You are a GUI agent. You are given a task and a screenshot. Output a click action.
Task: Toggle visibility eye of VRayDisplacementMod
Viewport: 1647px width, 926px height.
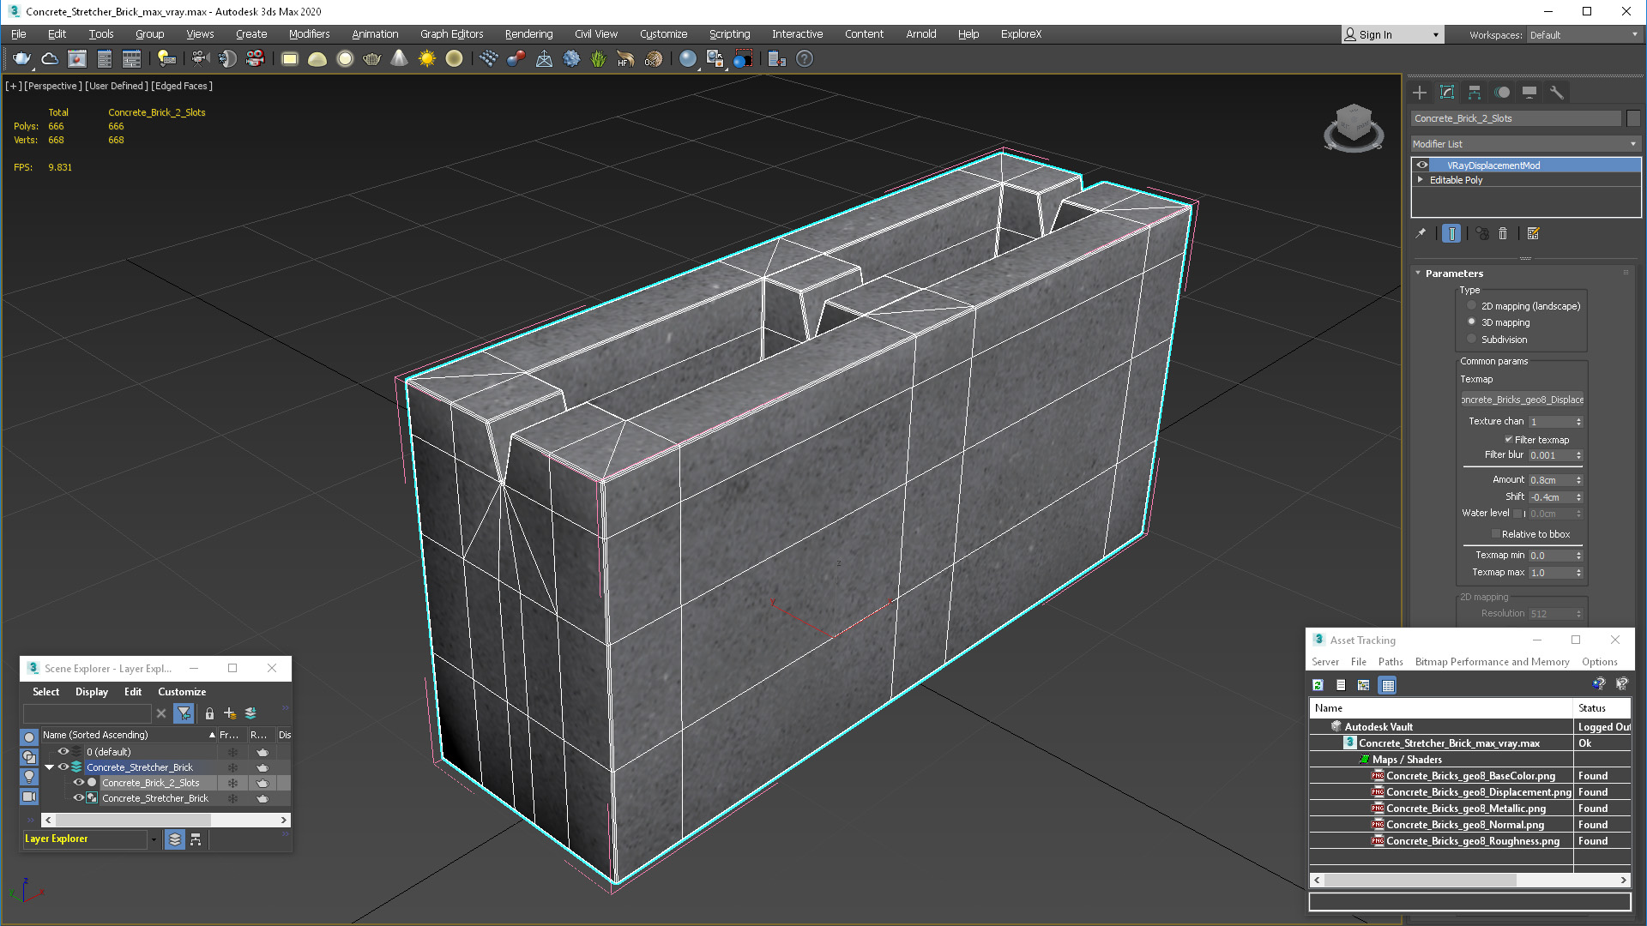coord(1422,165)
